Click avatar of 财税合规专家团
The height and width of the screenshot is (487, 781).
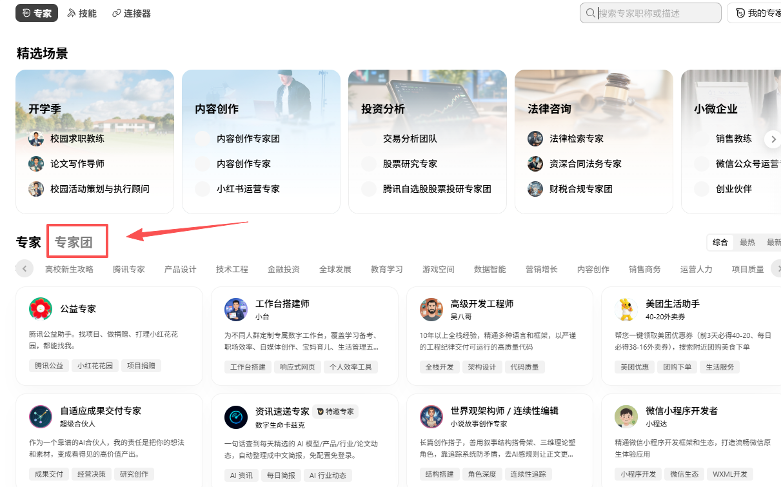(x=535, y=189)
